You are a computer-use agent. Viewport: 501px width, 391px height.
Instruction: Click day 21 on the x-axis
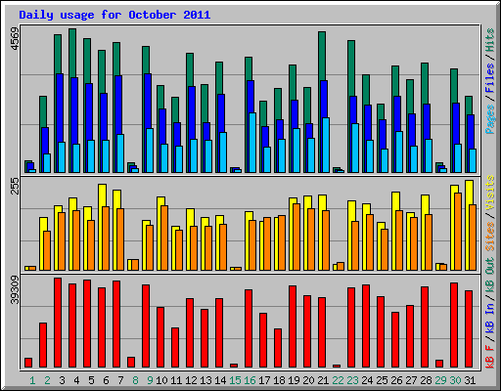pyautogui.click(x=323, y=380)
